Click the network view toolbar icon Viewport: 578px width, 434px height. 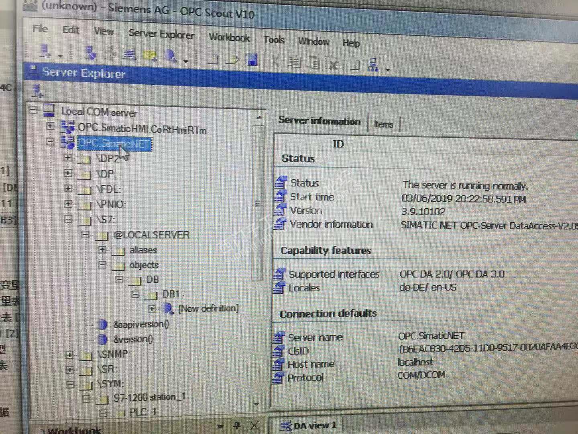click(x=373, y=65)
